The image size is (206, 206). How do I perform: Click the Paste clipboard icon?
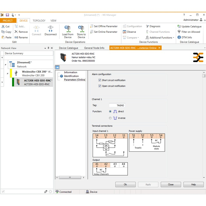click(3, 37)
